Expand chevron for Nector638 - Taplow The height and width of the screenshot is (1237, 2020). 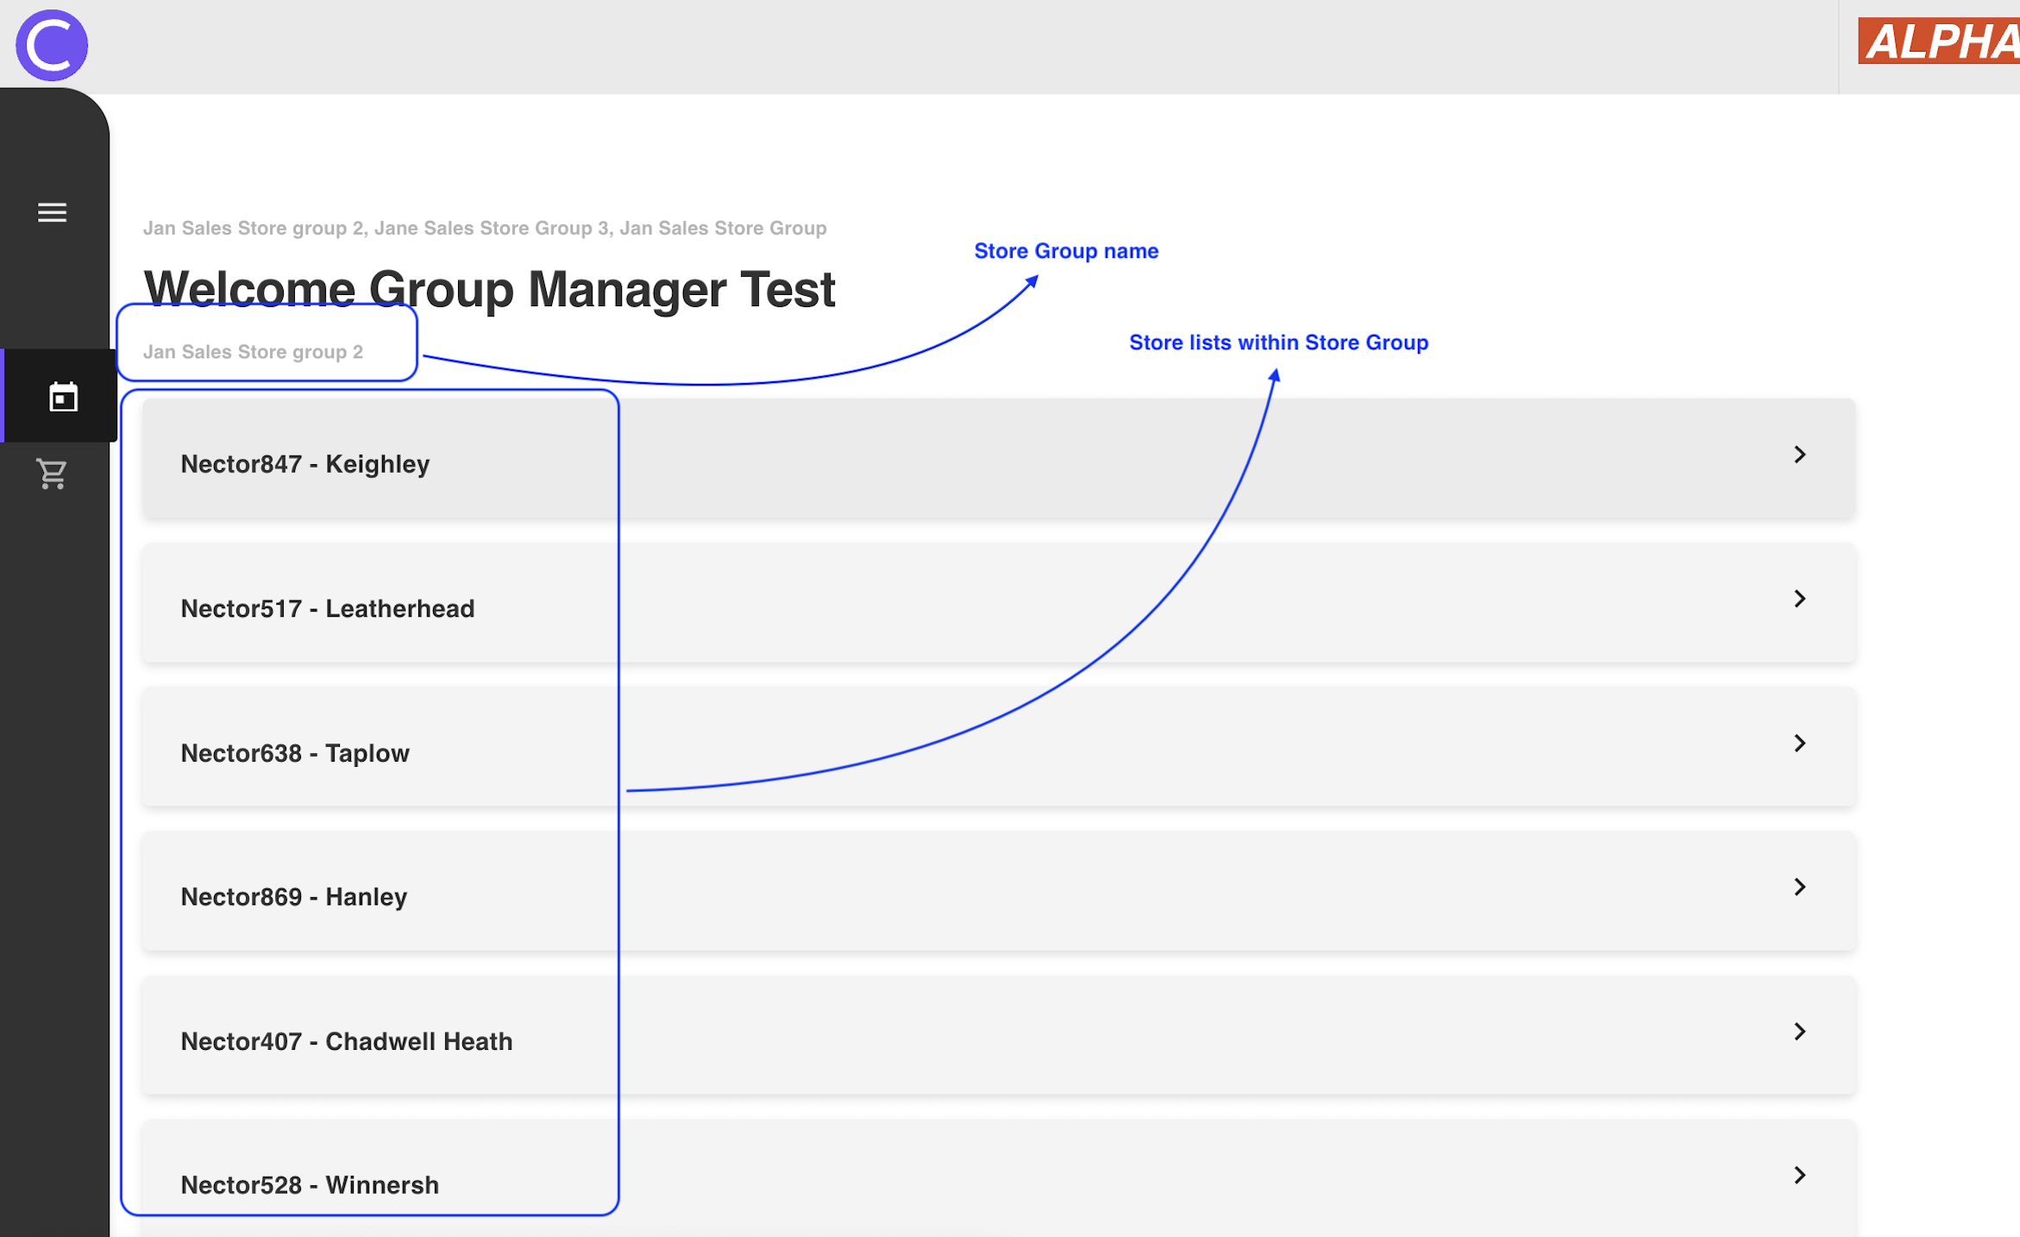coord(1799,743)
